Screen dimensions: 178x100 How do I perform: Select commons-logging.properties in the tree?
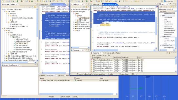click(24, 18)
